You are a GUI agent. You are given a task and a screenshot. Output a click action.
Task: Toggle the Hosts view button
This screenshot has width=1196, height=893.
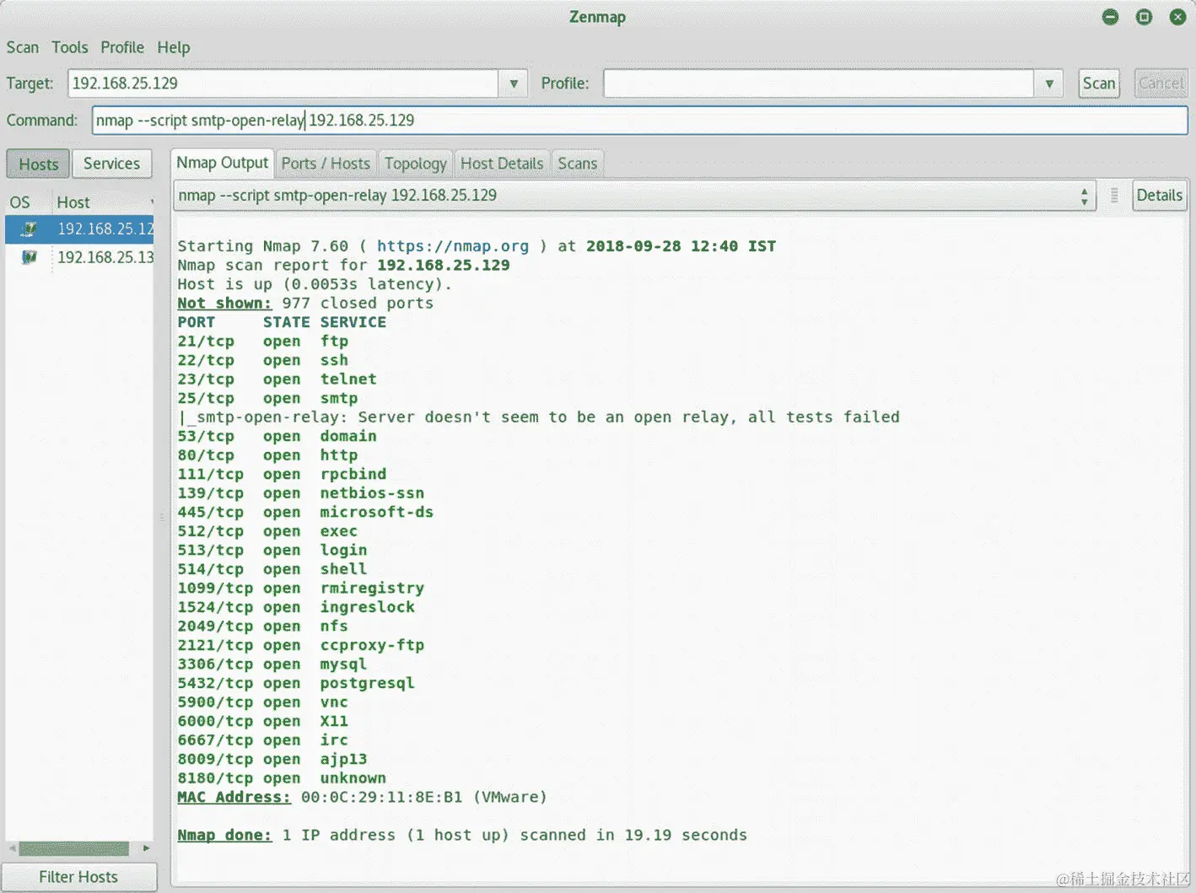pos(37,163)
